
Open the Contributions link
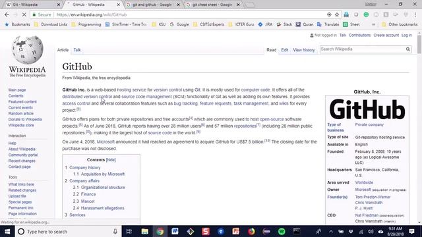359,35
